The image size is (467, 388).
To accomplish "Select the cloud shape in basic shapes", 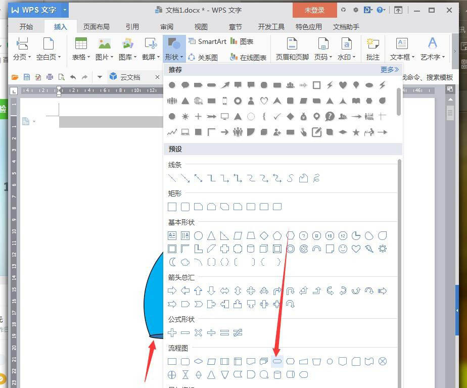I will click(x=185, y=262).
